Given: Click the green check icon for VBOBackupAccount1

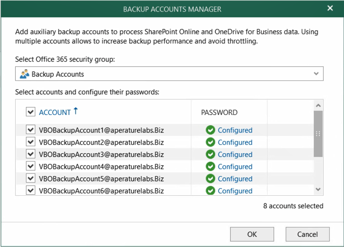Looking at the screenshot, I should [x=210, y=130].
